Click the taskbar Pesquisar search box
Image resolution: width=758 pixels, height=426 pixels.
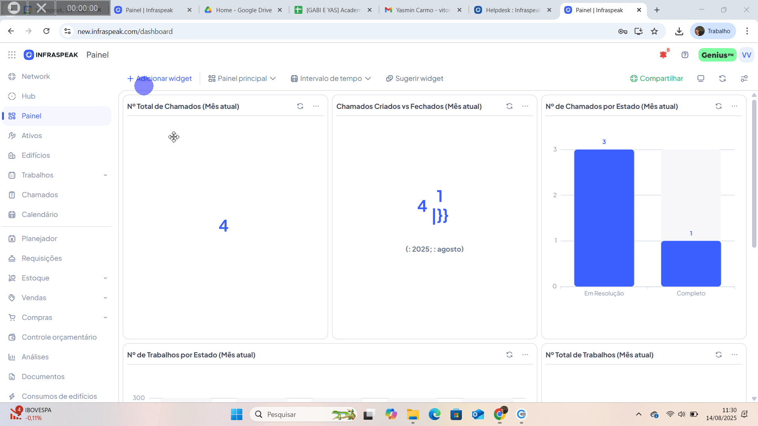[x=303, y=415]
